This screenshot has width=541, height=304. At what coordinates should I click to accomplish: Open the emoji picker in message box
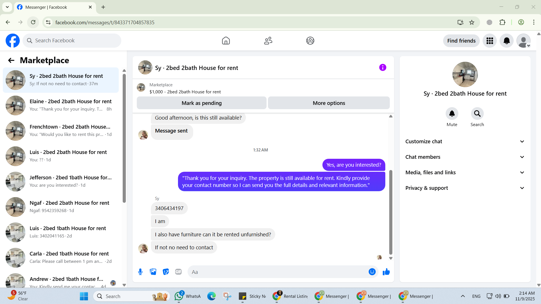tap(372, 272)
